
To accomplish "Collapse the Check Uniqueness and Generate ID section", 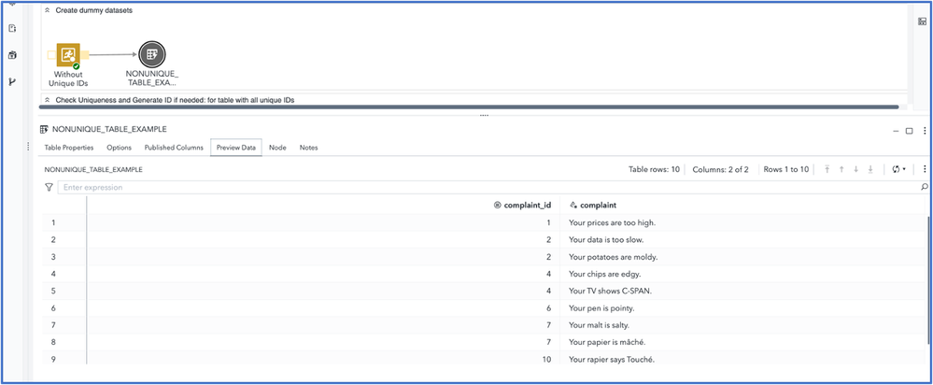I will 48,99.
